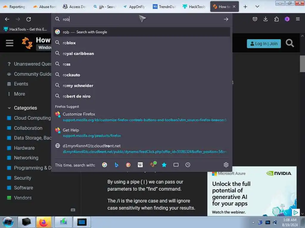Open Events in the sidebar
This screenshot has height=228, width=305.
pos(18,84)
